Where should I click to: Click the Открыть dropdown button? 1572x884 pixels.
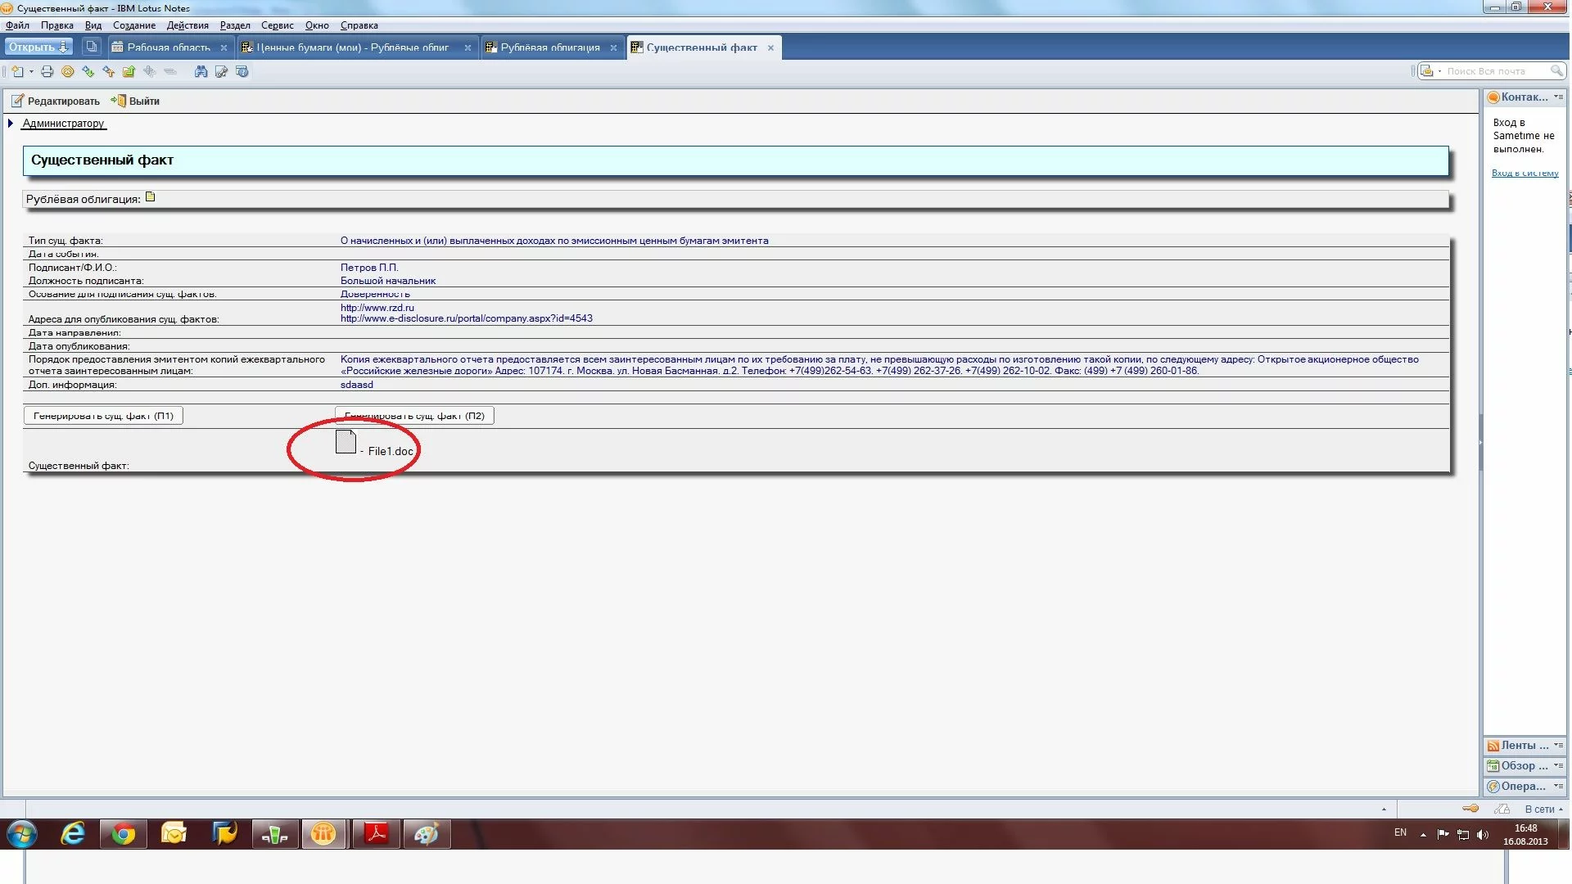(x=38, y=47)
